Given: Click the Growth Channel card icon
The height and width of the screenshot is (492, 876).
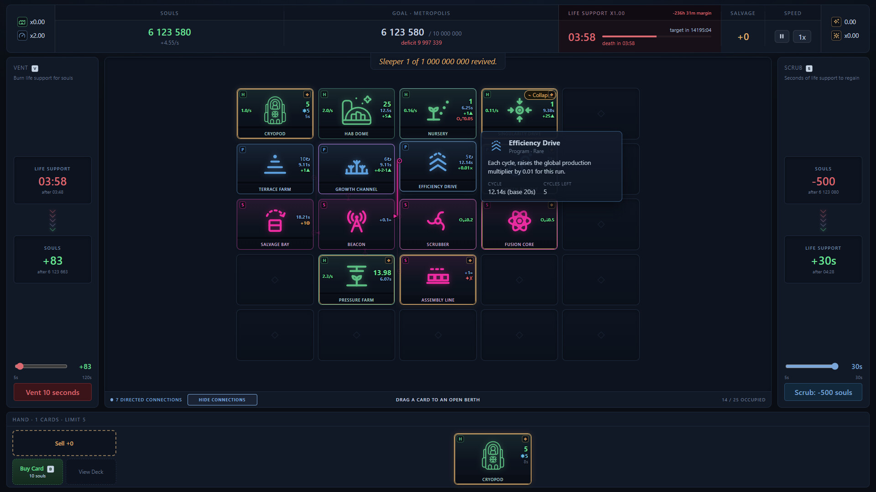Looking at the screenshot, I should 357,167.
